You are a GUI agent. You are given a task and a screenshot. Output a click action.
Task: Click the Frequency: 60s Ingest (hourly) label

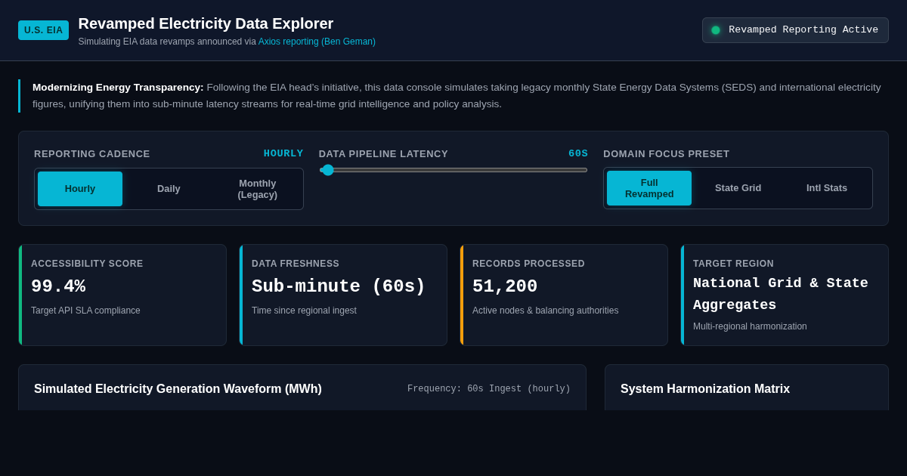click(x=489, y=389)
